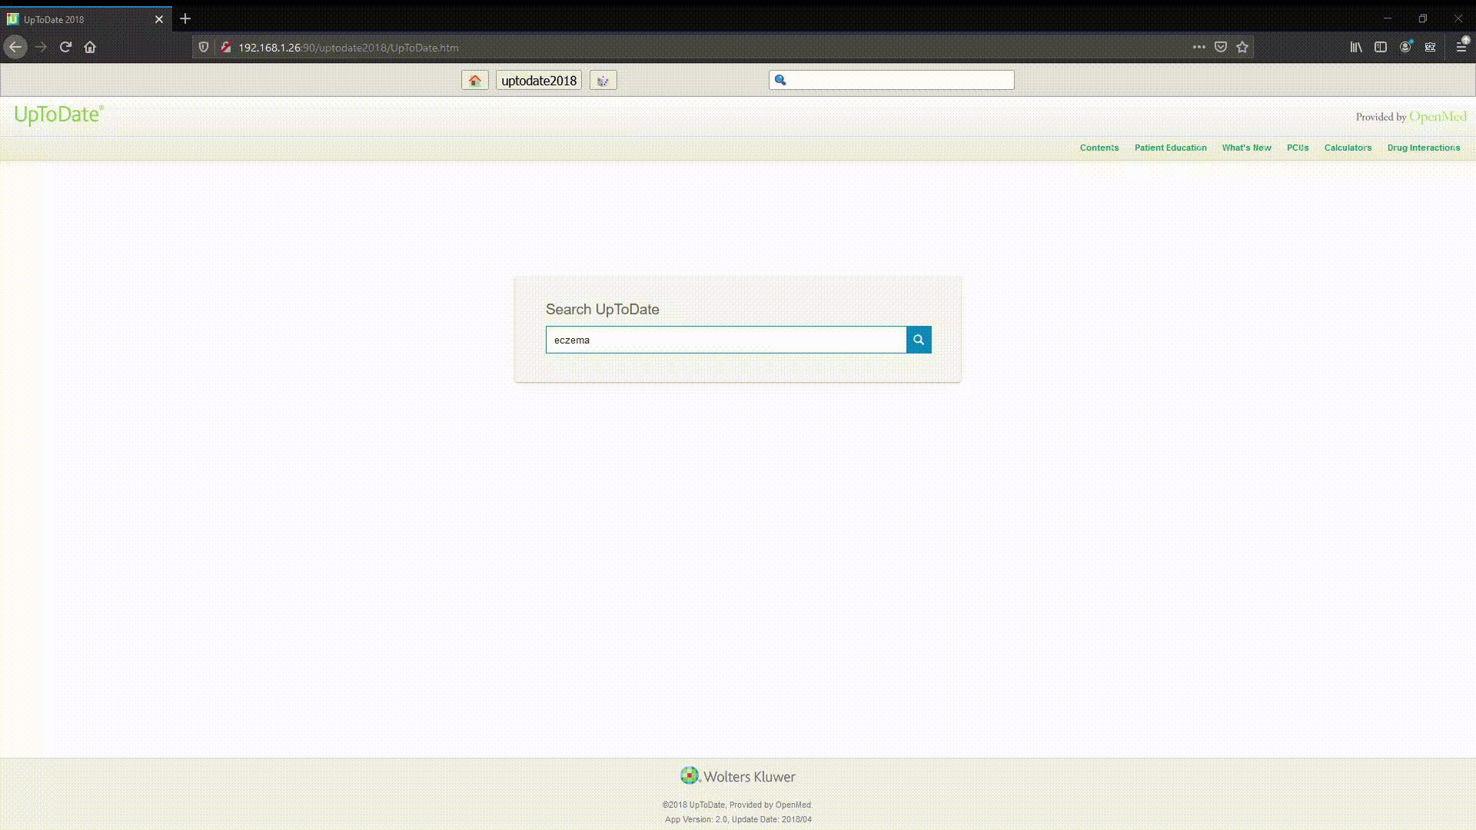Toggle the bookmark star for this page

coord(1242,47)
